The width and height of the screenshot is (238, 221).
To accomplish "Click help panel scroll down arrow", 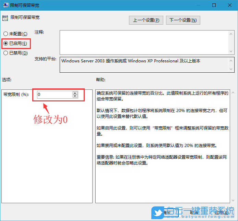I will pyautogui.click(x=233, y=200).
